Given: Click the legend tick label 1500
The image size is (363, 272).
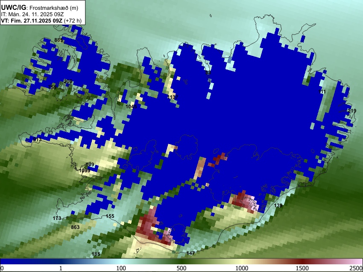Looking at the screenshot, I should point(302,268).
